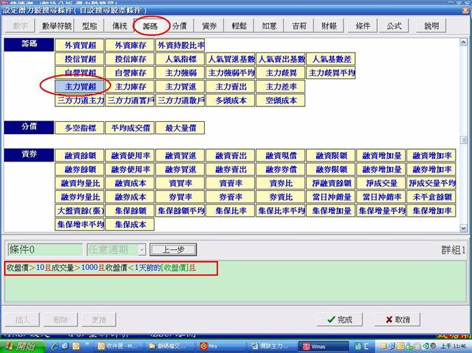Select the 人氣指標 button
Image resolution: width=472 pixels, height=353 pixels.
(180, 59)
